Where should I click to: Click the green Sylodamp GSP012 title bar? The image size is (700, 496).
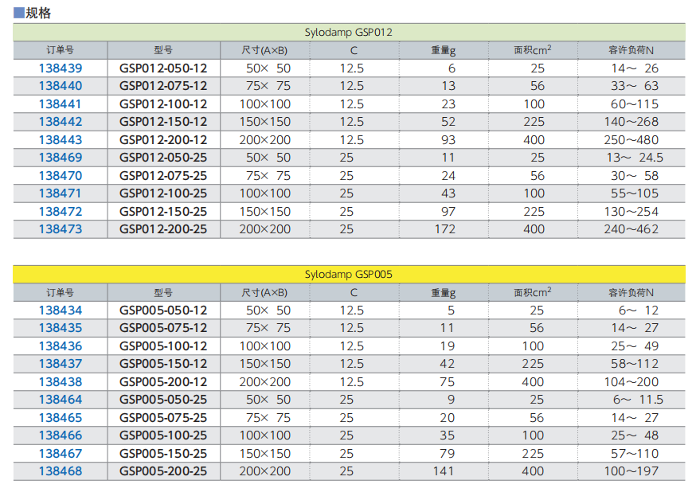point(349,33)
